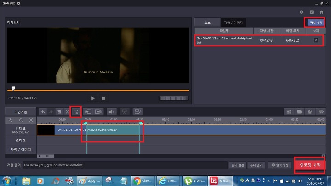Open µTorrent from the taskbar
331x186 pixels.
click(x=194, y=181)
